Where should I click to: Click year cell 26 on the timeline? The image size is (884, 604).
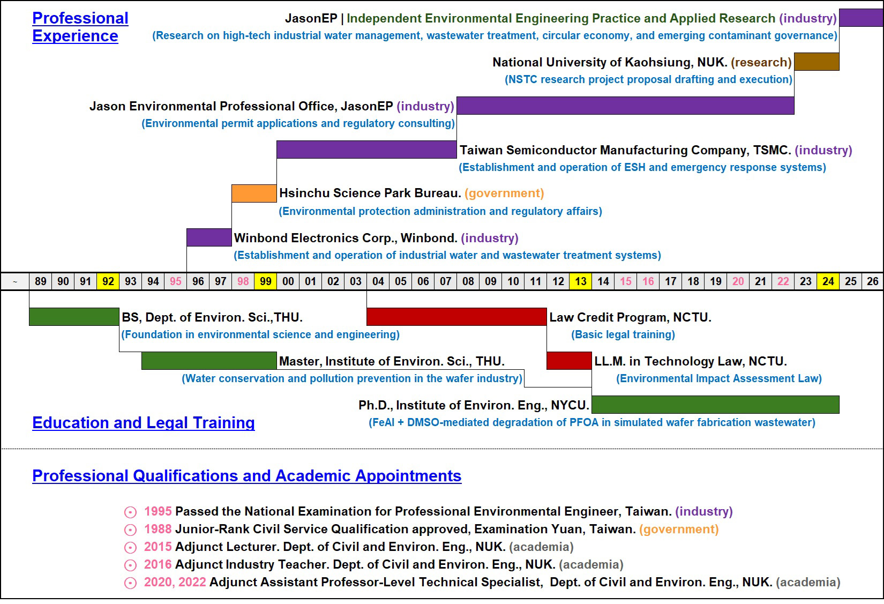[x=873, y=281]
